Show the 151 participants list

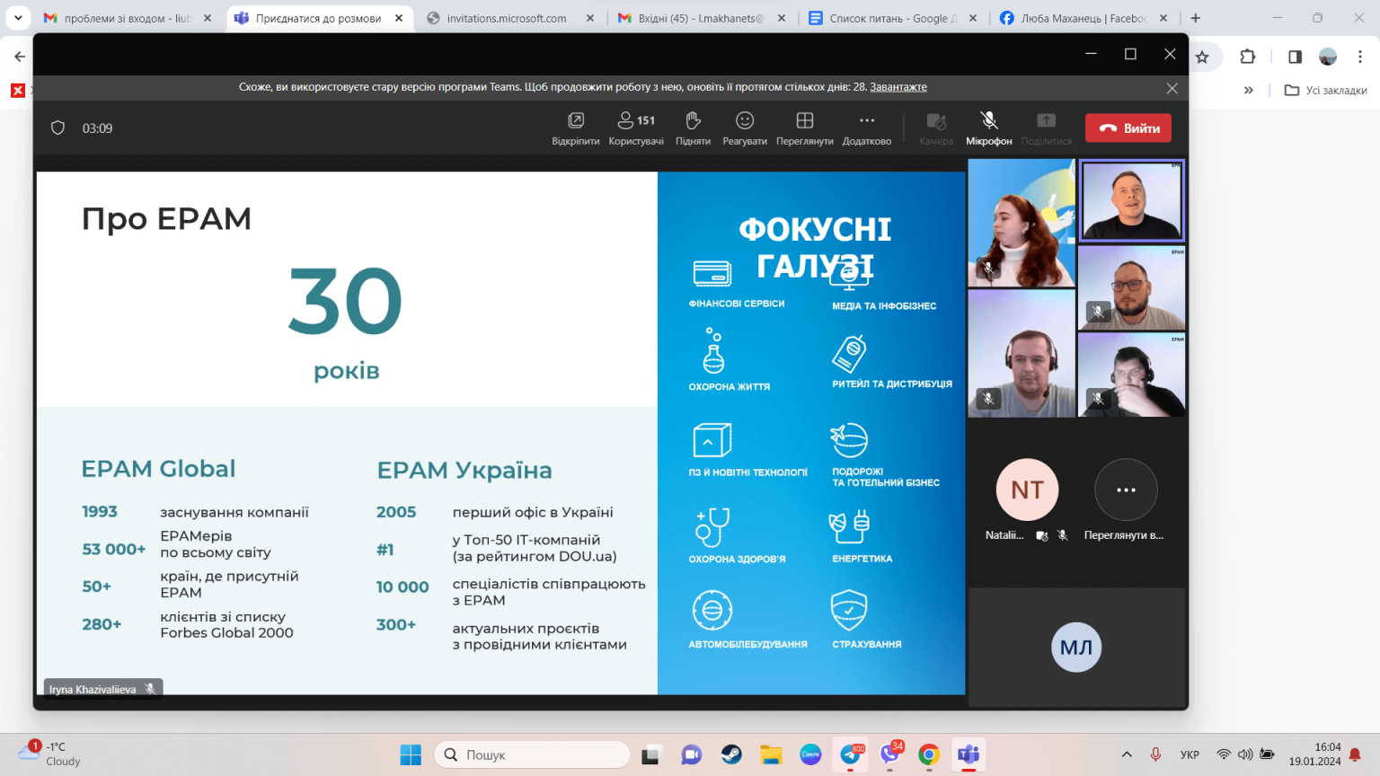tap(636, 128)
